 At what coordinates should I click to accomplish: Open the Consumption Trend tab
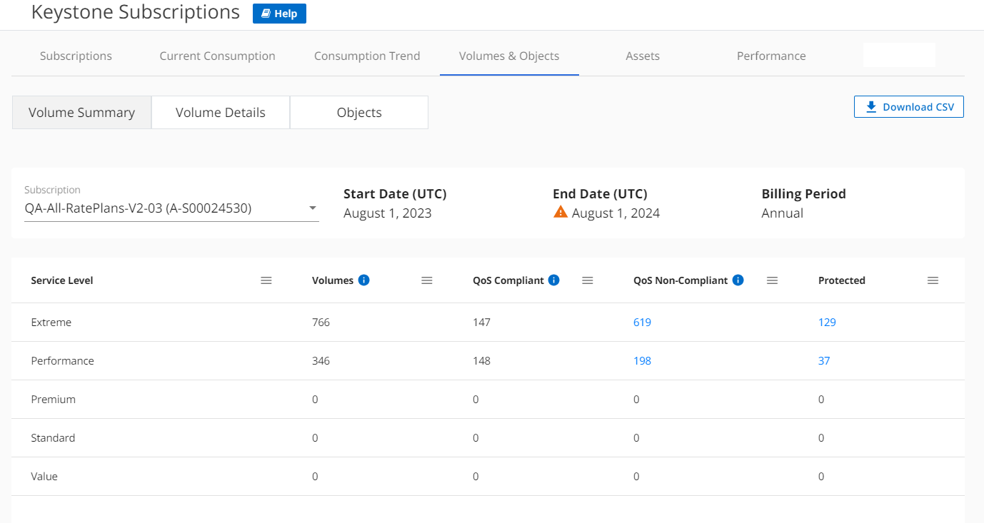[367, 56]
